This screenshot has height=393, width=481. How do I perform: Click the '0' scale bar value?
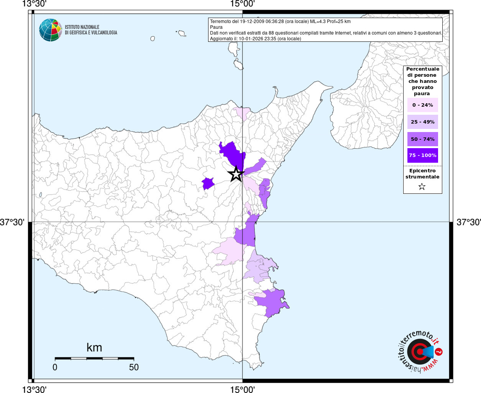55,367
